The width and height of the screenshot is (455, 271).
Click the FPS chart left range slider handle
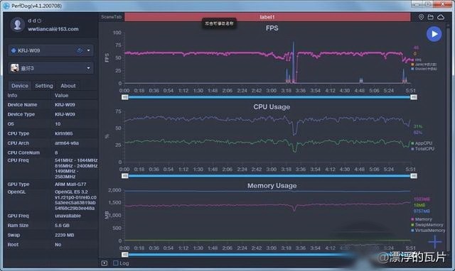(125, 97)
